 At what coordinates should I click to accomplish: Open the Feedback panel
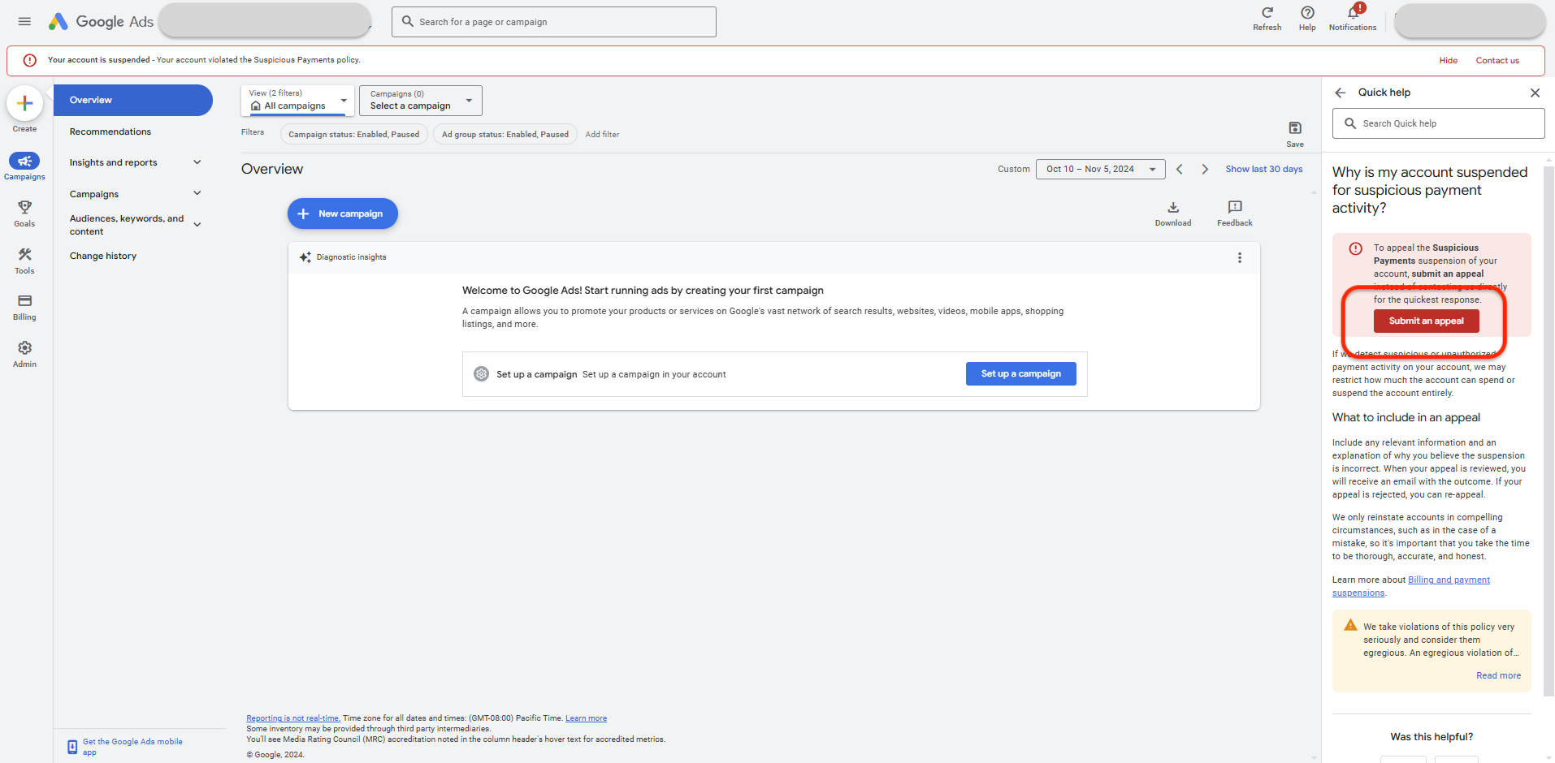point(1234,212)
